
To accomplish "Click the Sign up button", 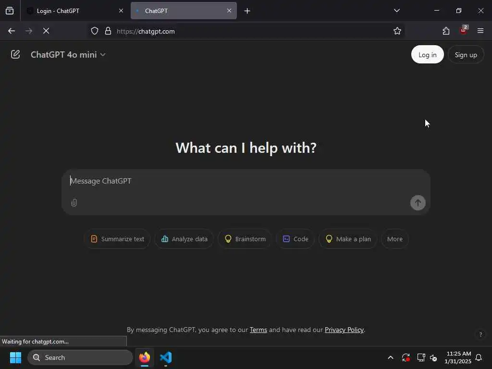I will click(466, 55).
